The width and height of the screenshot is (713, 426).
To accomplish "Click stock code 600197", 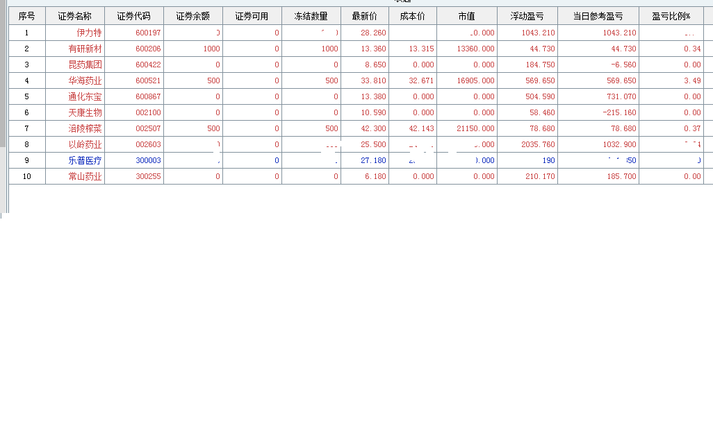I will [x=148, y=33].
